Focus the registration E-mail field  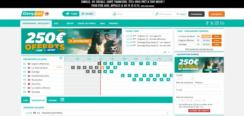(x=198, y=93)
